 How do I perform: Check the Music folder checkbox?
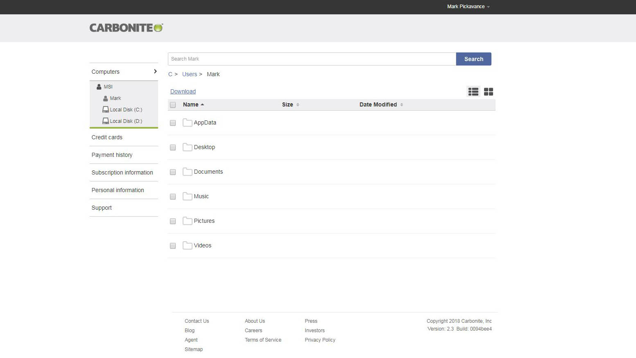click(x=173, y=197)
